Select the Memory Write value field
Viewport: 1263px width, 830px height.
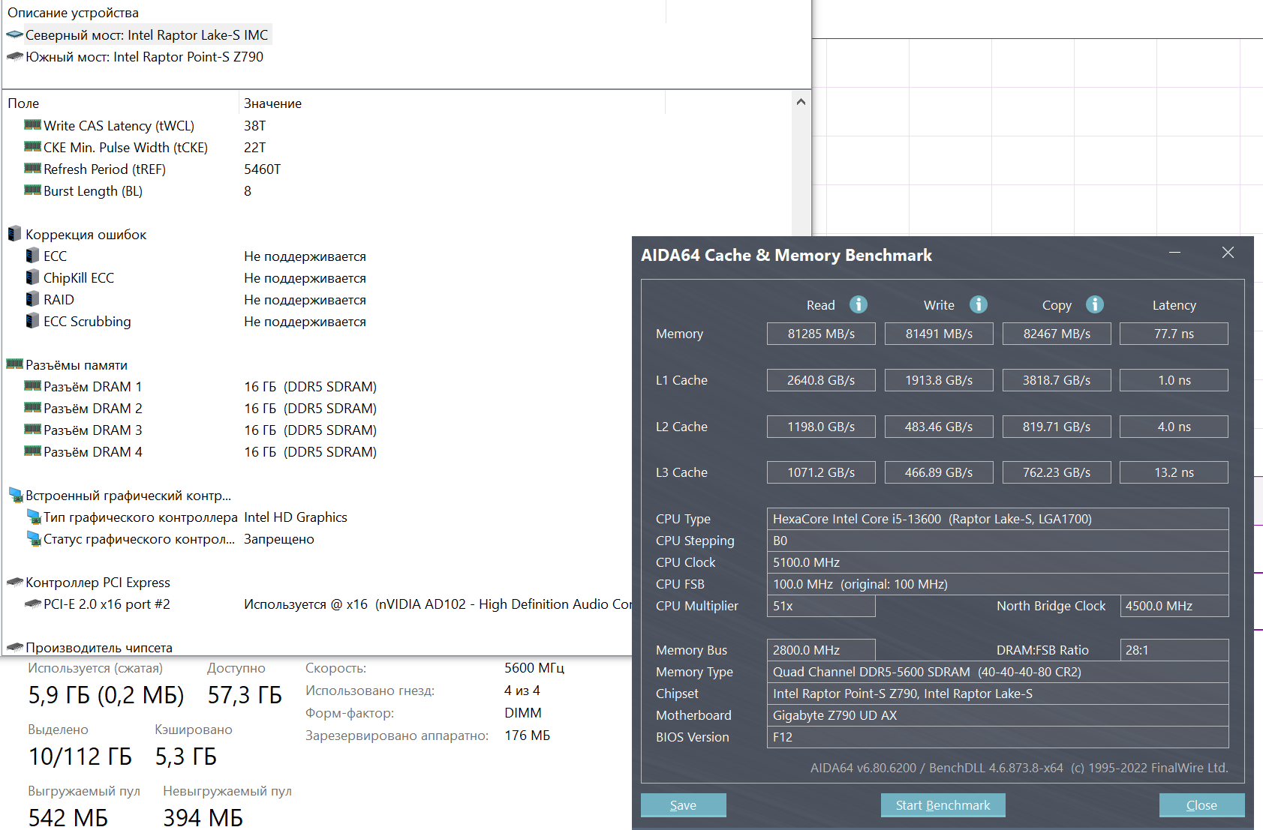[x=939, y=334]
